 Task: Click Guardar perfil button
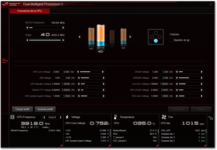click(45, 109)
